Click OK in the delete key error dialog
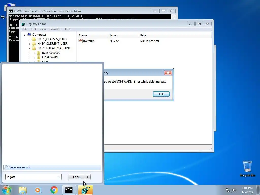 pos(161,94)
